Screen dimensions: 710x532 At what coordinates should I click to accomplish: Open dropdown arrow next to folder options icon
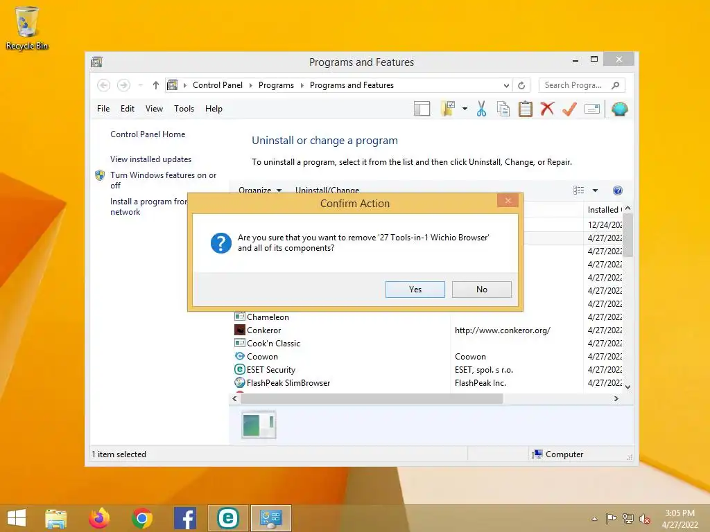[x=465, y=109]
